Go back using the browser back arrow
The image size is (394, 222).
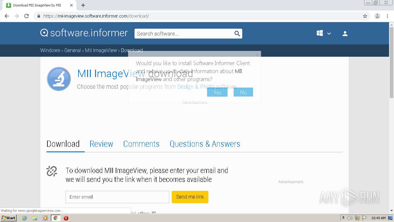pos(7,16)
